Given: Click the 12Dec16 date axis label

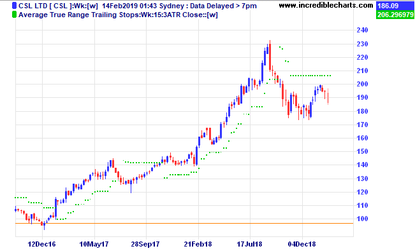Looking at the screenshot, I should click(41, 244).
